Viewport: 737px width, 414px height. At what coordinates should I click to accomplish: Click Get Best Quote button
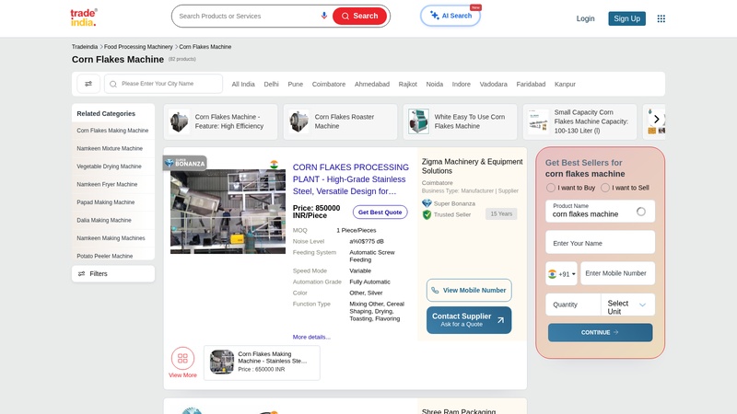(x=380, y=213)
